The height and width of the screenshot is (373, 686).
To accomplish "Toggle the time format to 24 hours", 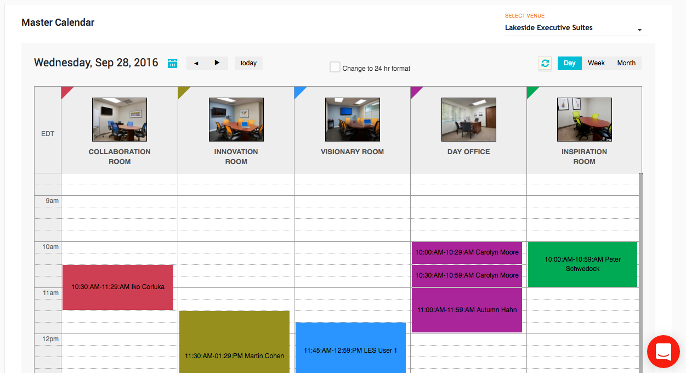I will pos(335,66).
